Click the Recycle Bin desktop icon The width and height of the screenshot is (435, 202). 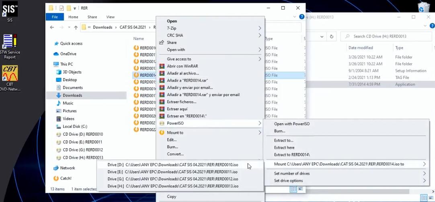click(425, 8)
